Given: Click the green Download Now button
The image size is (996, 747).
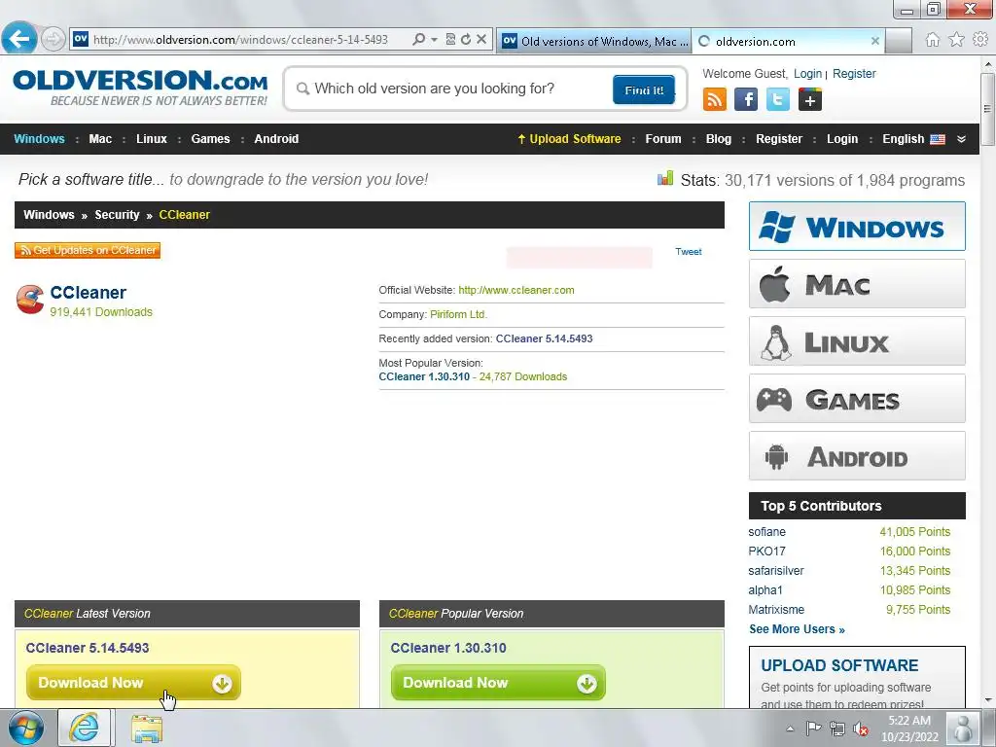Looking at the screenshot, I should pos(498,683).
